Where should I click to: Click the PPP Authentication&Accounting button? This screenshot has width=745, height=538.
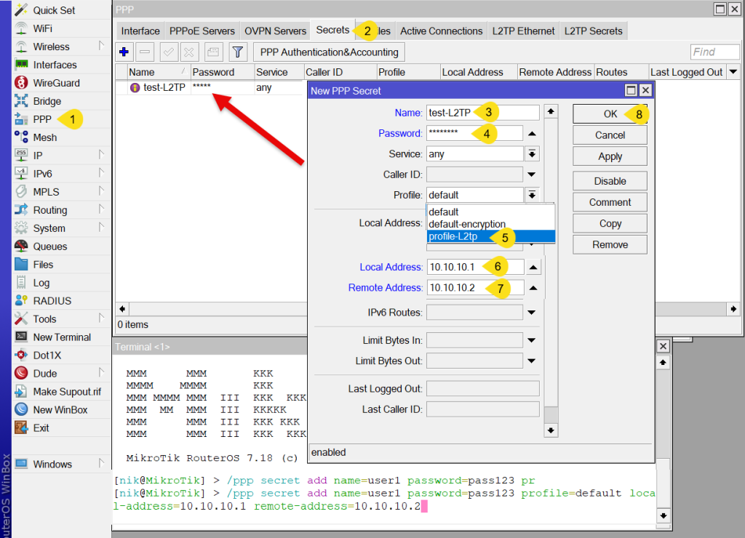click(x=329, y=52)
